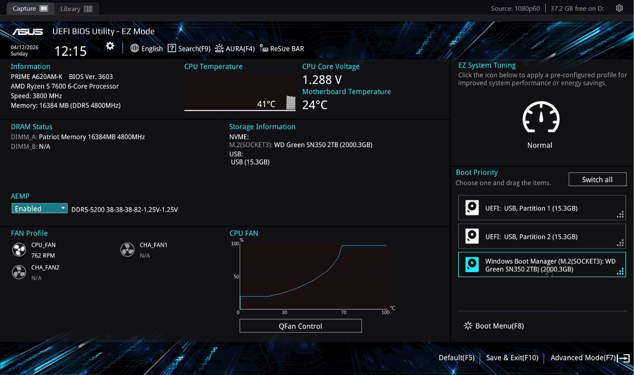Click the globe language icon
The height and width of the screenshot is (375, 634).
click(135, 49)
